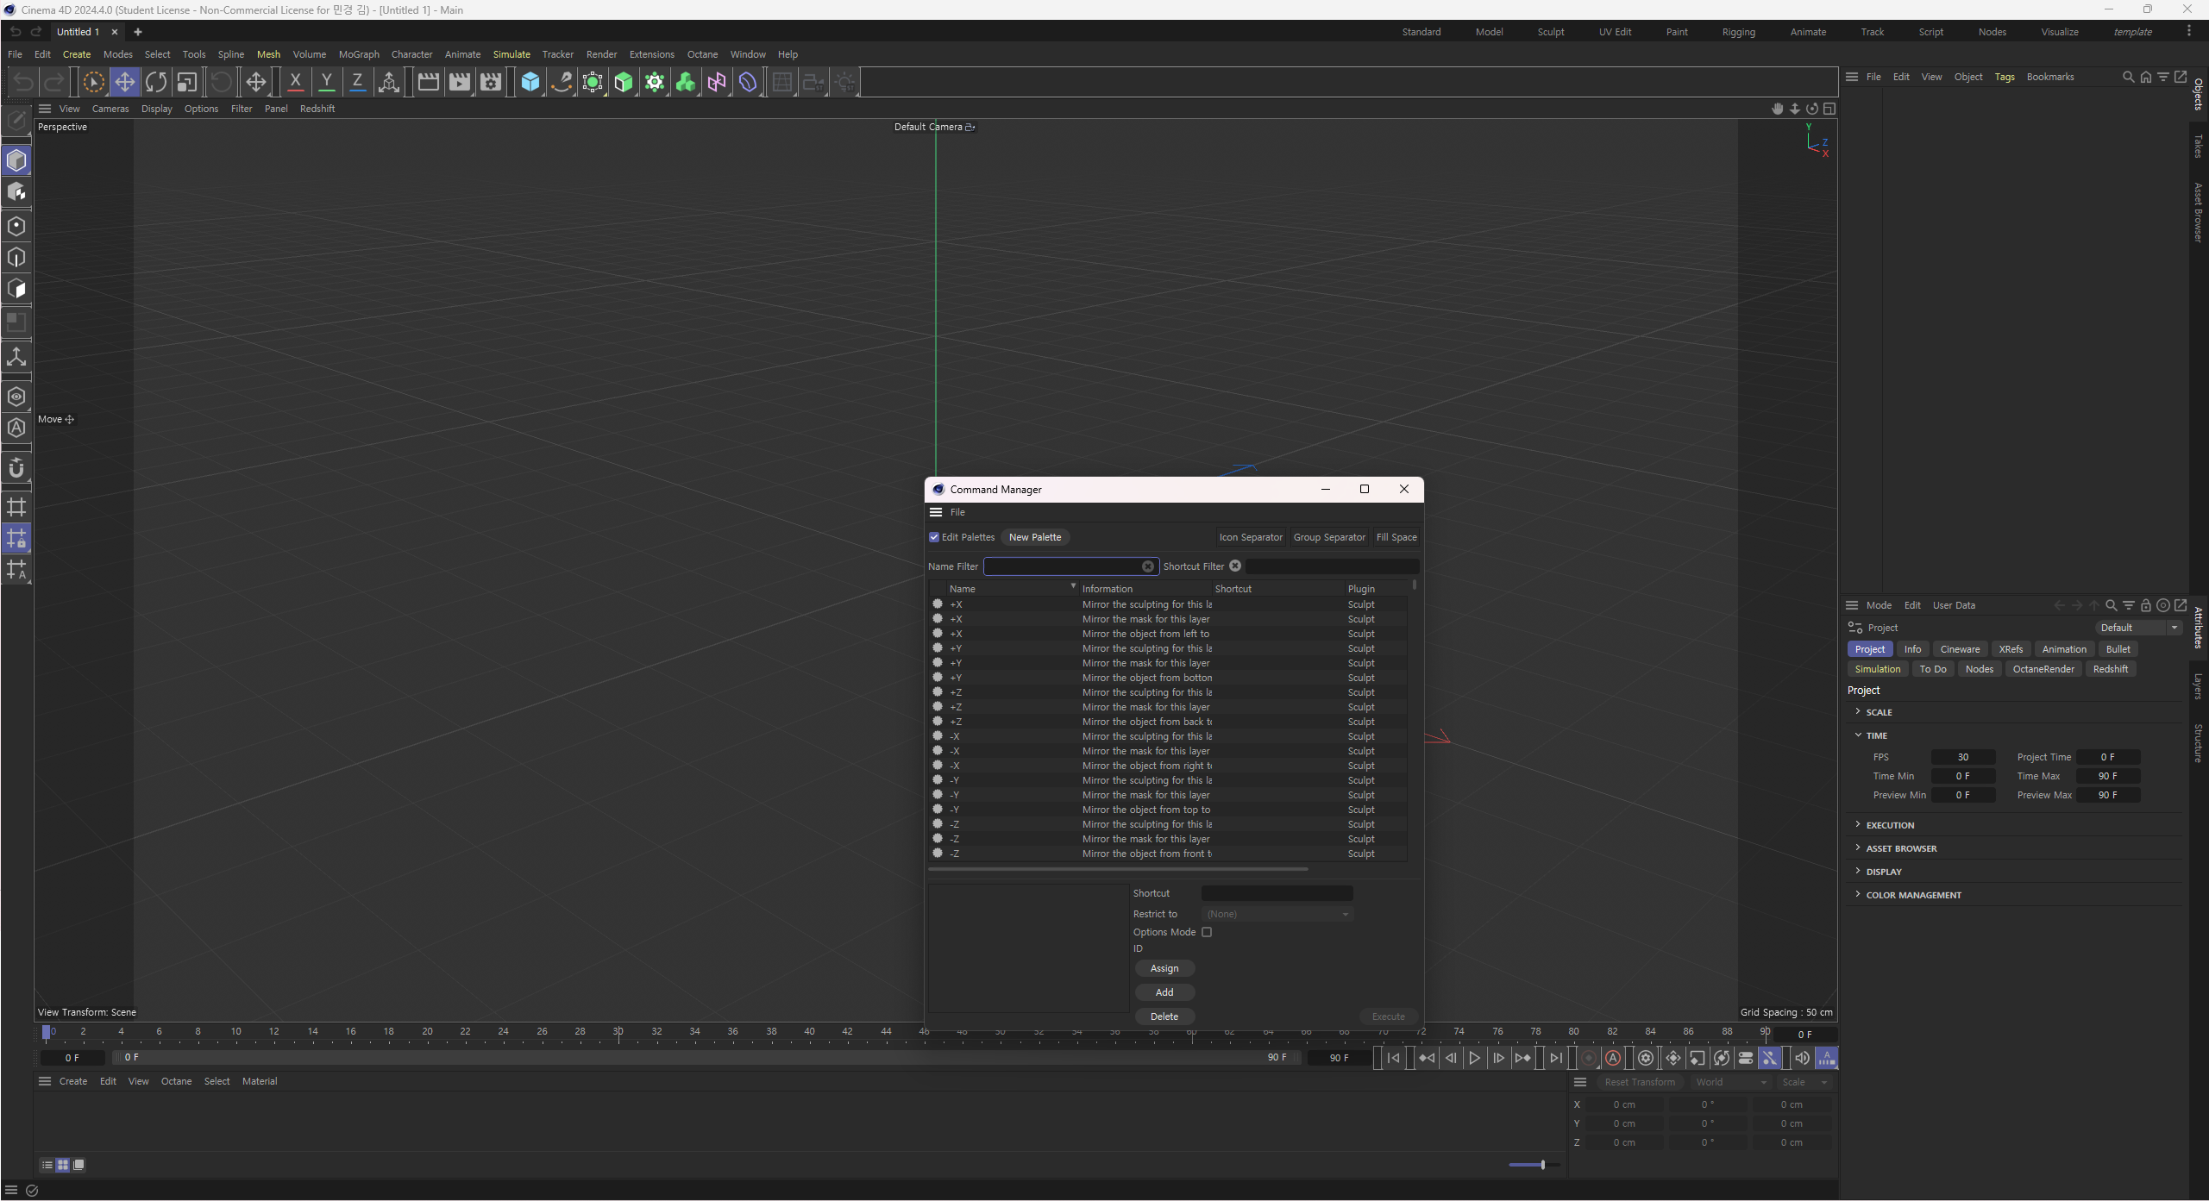2209x1201 pixels.
Task: Uncheck the Edit Palettes checkbox
Action: point(934,537)
